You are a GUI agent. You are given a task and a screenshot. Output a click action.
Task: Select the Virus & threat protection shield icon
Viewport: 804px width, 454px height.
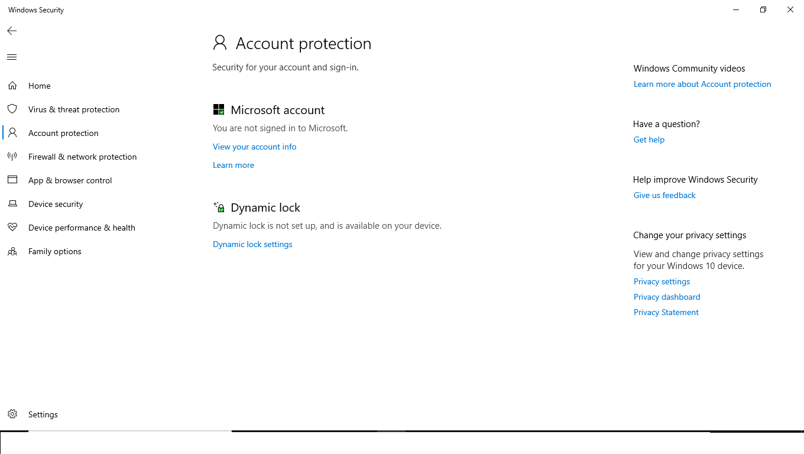pos(12,109)
